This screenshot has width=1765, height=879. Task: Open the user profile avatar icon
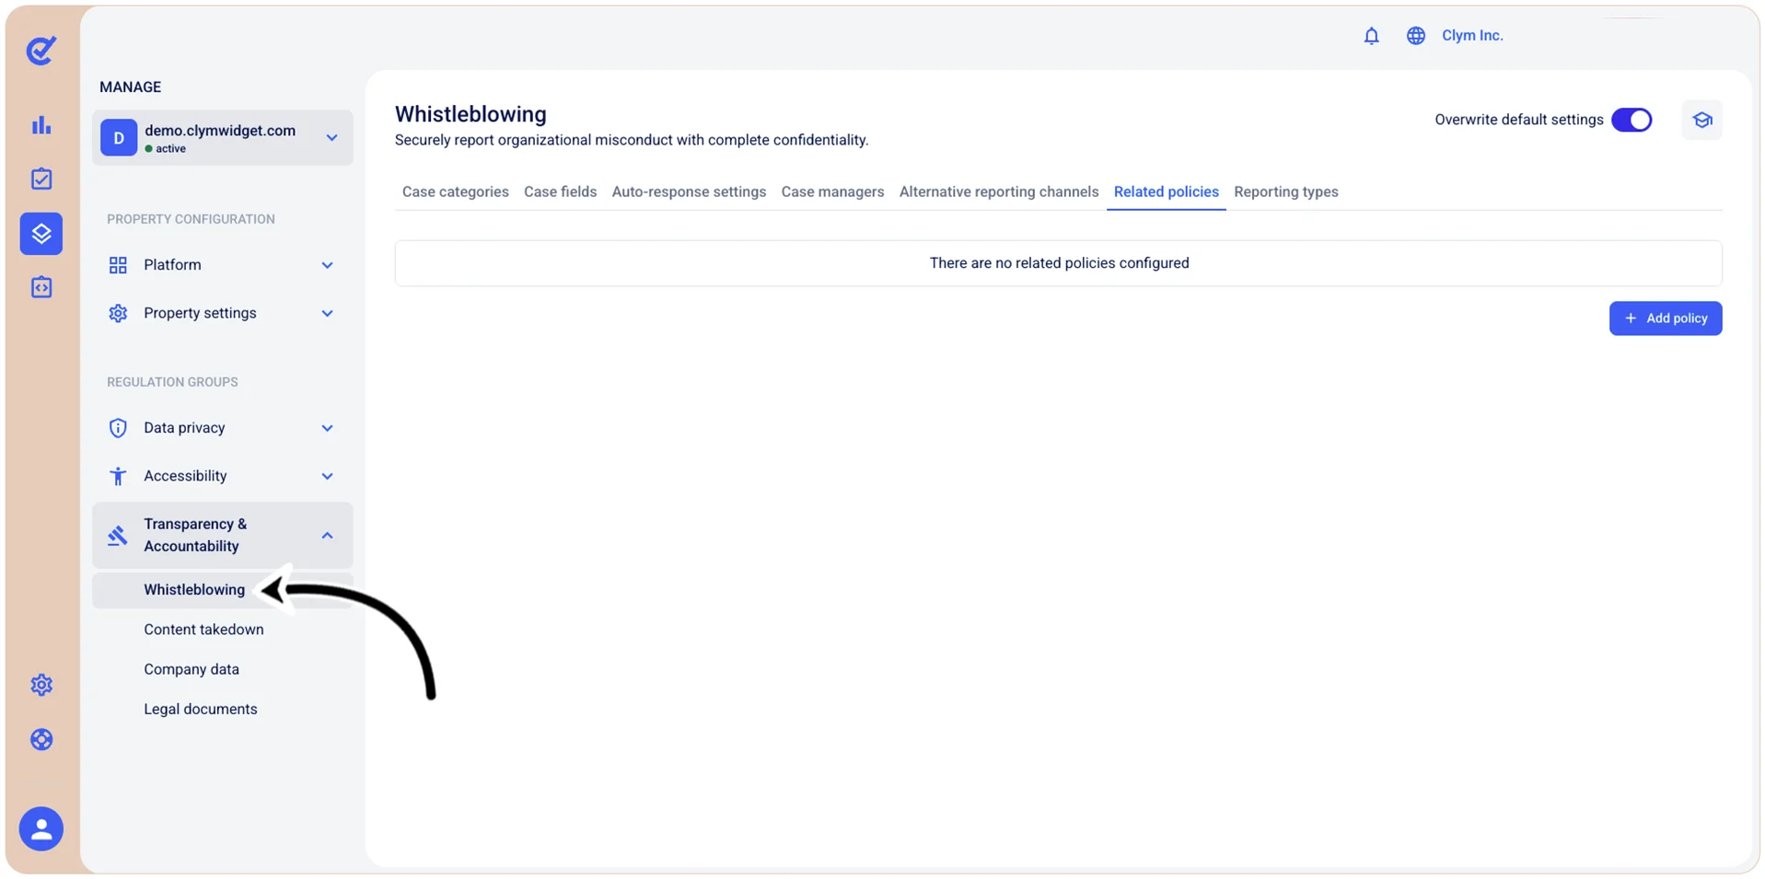pyautogui.click(x=41, y=829)
